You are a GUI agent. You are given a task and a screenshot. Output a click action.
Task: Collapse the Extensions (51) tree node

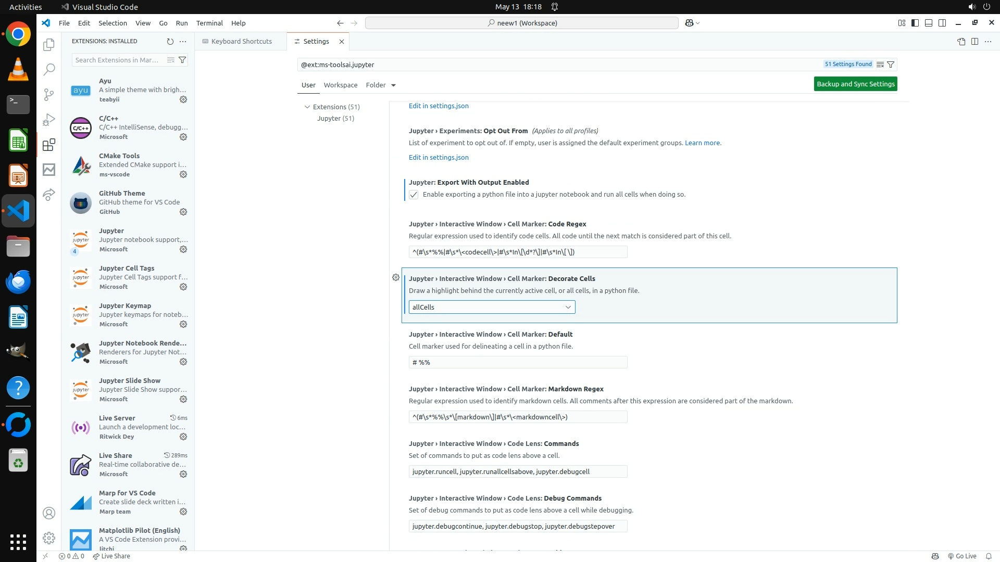click(x=307, y=107)
